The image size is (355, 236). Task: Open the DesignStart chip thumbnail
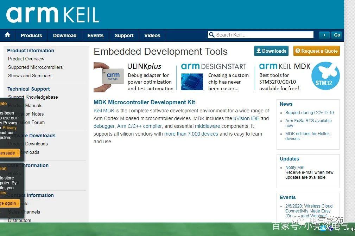coord(192,81)
